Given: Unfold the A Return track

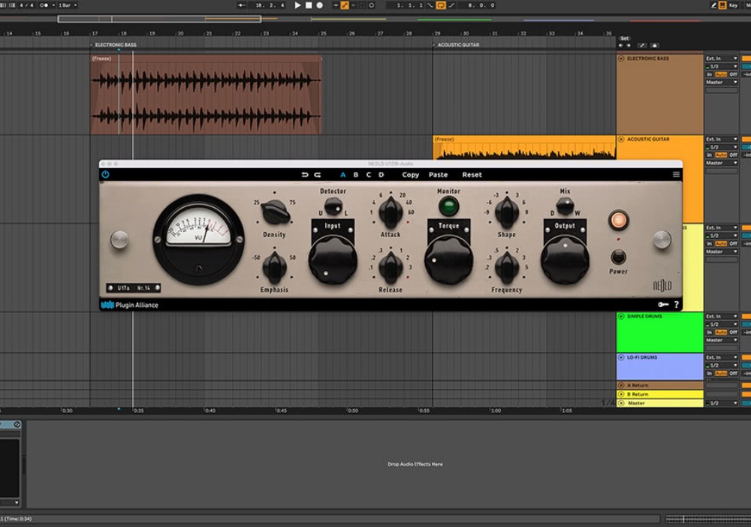Looking at the screenshot, I should coord(621,385).
